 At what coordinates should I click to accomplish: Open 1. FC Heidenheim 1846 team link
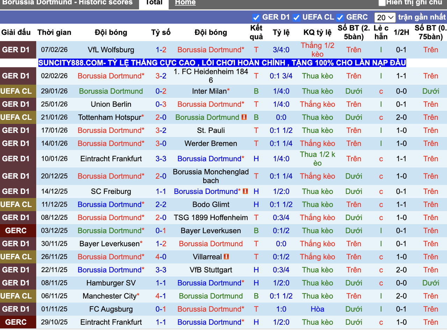tap(211, 76)
